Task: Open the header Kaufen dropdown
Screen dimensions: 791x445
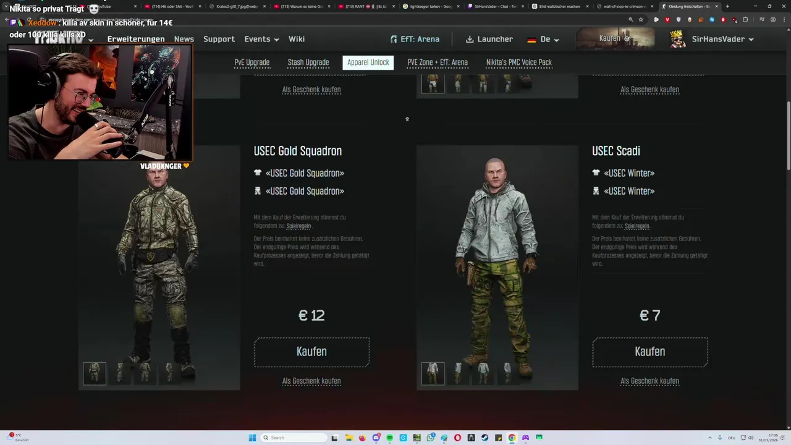Action: click(x=615, y=38)
